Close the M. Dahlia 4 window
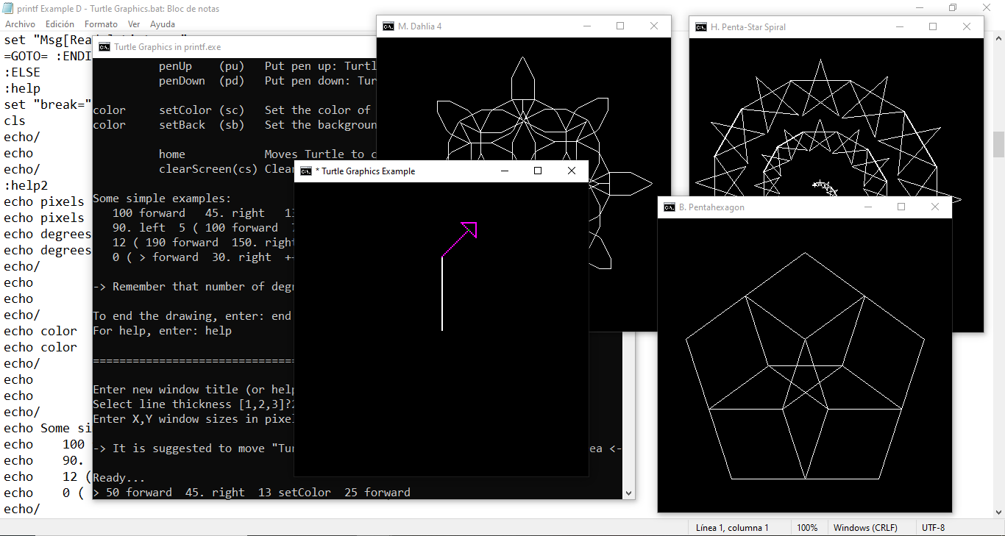Screen dimensions: 1005x536 point(654,26)
